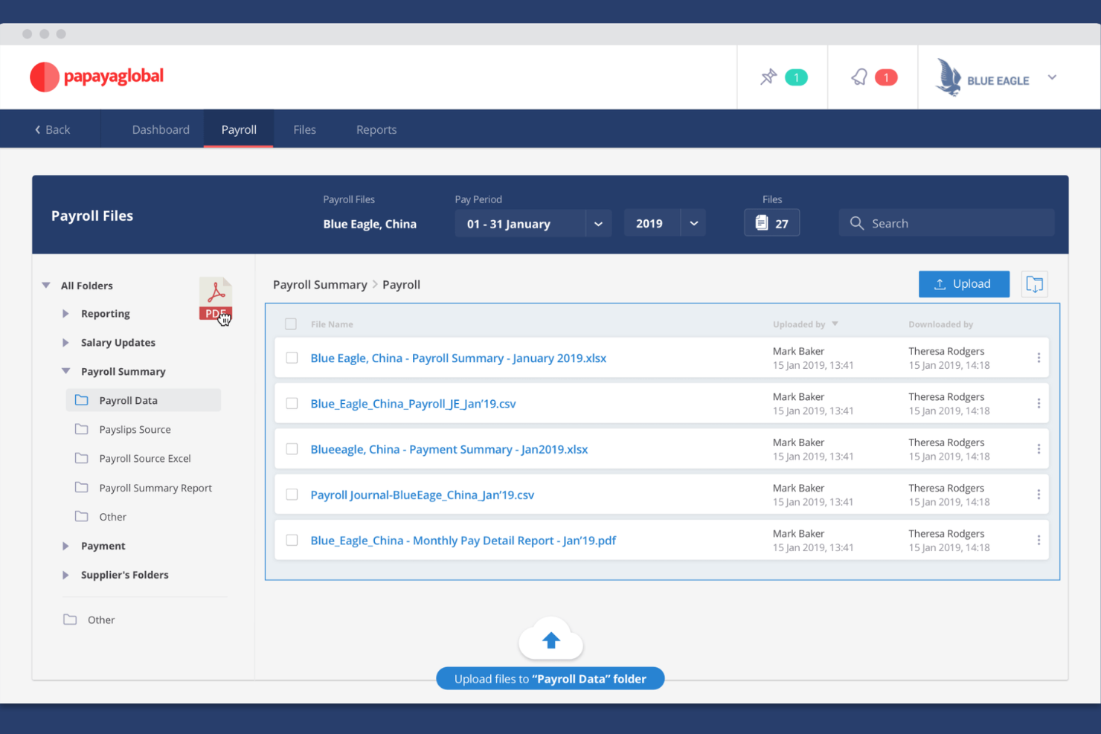Viewport: 1101px width, 734px height.
Task: Toggle the select-all checkbox in the file list header
Action: [x=291, y=323]
